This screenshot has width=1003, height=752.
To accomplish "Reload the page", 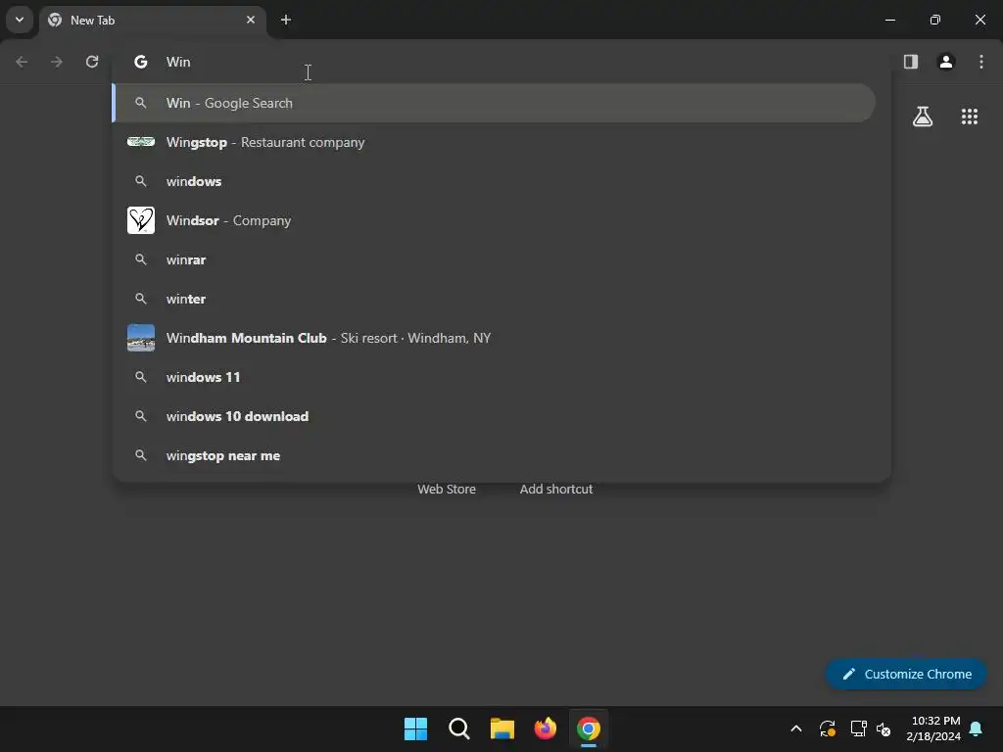I will [92, 62].
